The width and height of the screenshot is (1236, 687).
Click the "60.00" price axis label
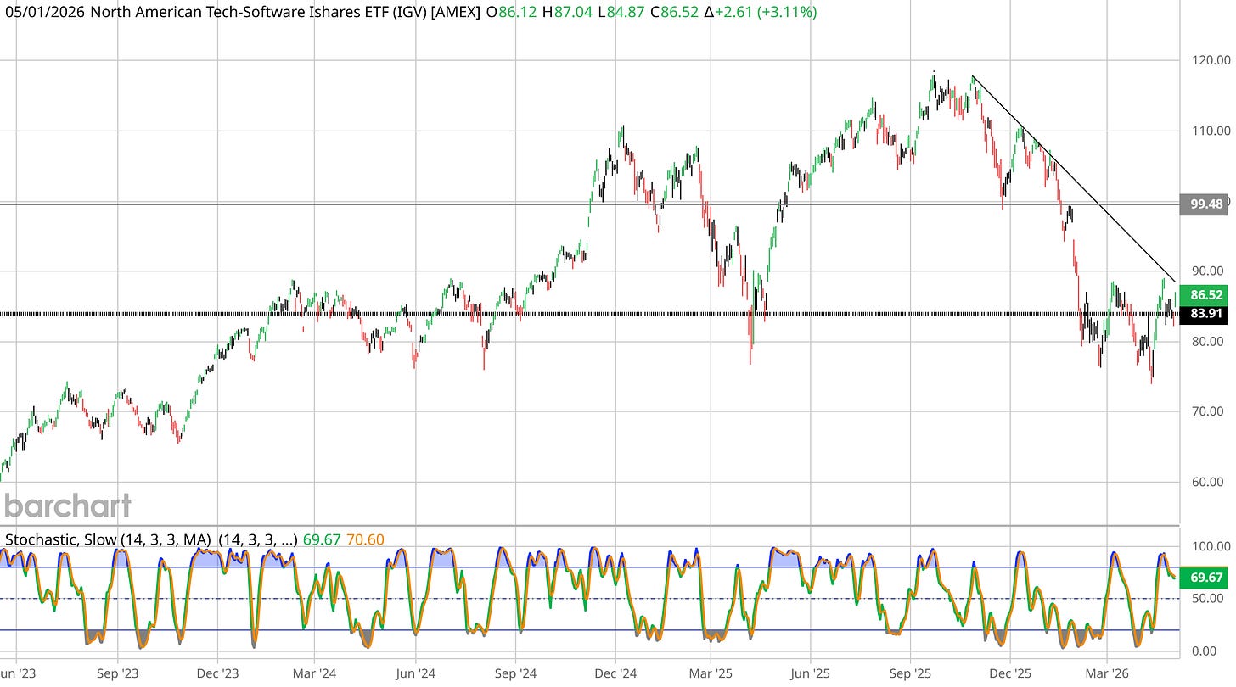click(x=1206, y=482)
